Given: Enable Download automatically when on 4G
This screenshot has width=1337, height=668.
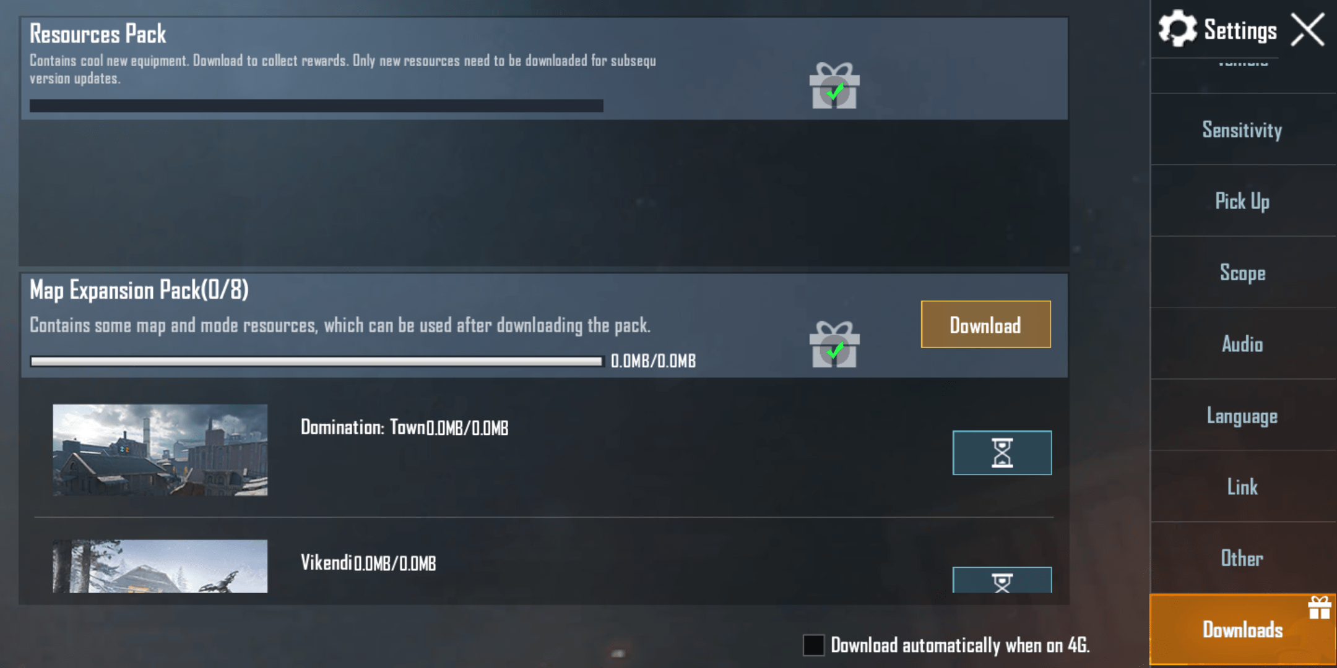Looking at the screenshot, I should pos(813,645).
